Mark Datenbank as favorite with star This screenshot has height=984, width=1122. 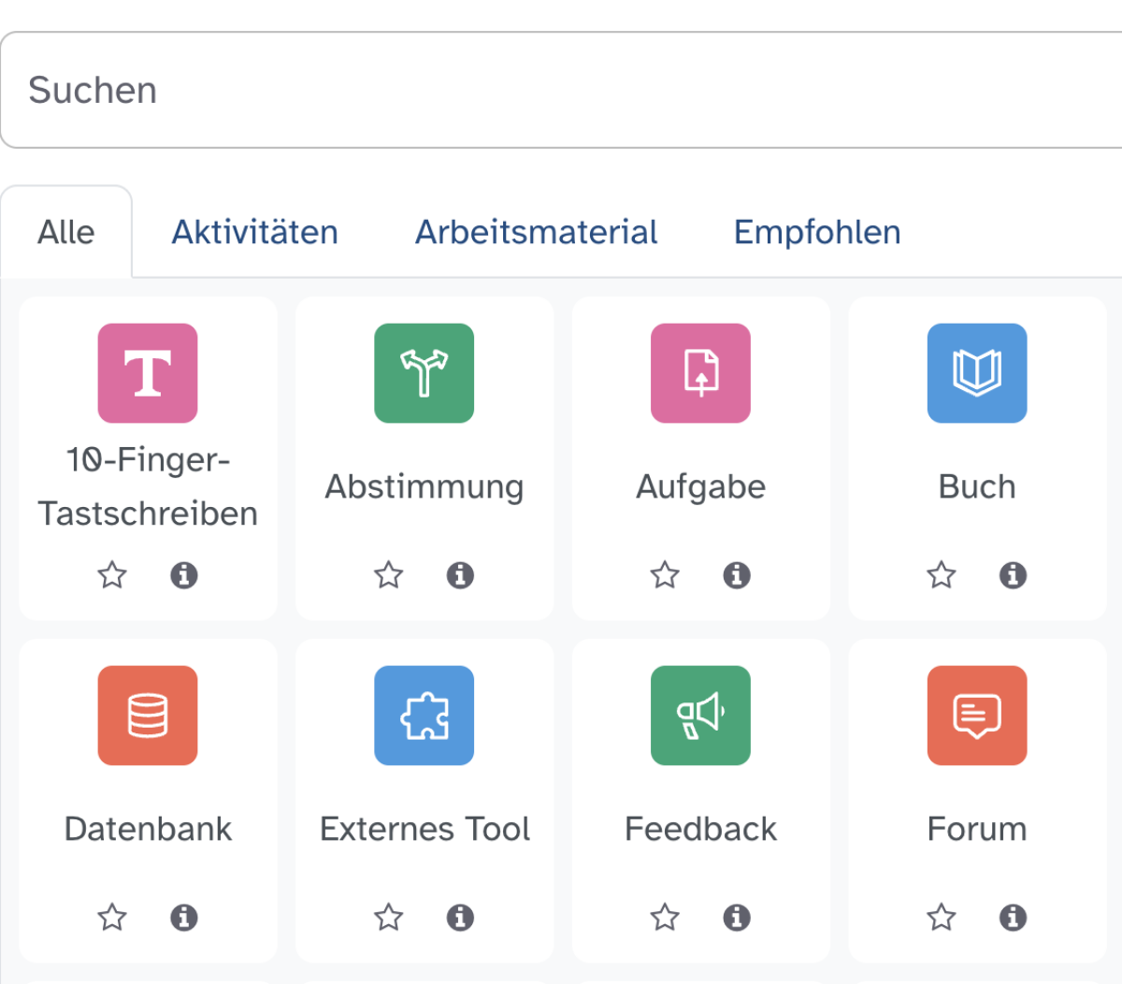tap(112, 917)
